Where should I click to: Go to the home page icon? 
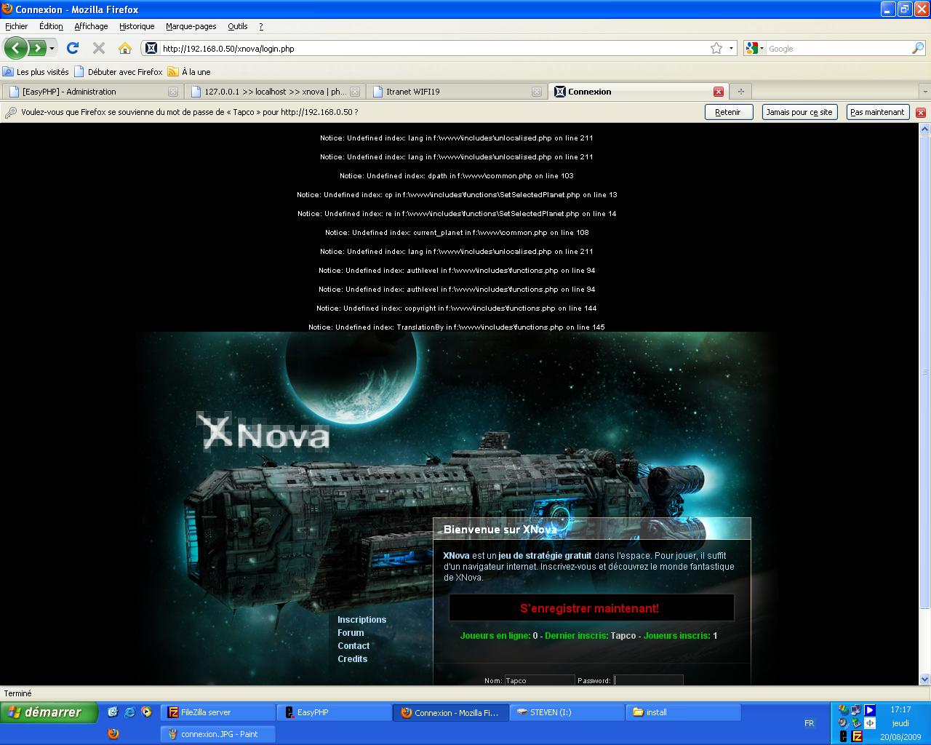point(125,48)
